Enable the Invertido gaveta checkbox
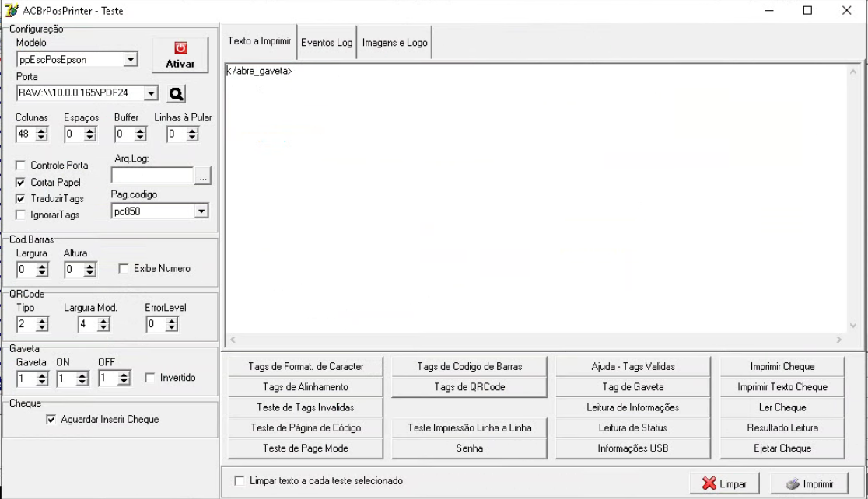Screen dimensions: 868x499 (x=150, y=377)
